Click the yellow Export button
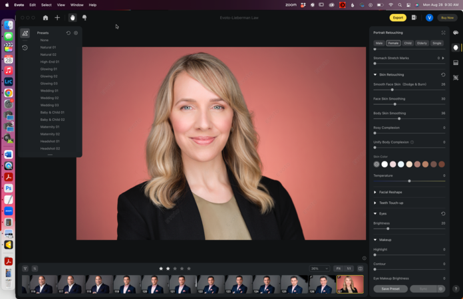Screen dimensions: 463x299 [x=398, y=18]
